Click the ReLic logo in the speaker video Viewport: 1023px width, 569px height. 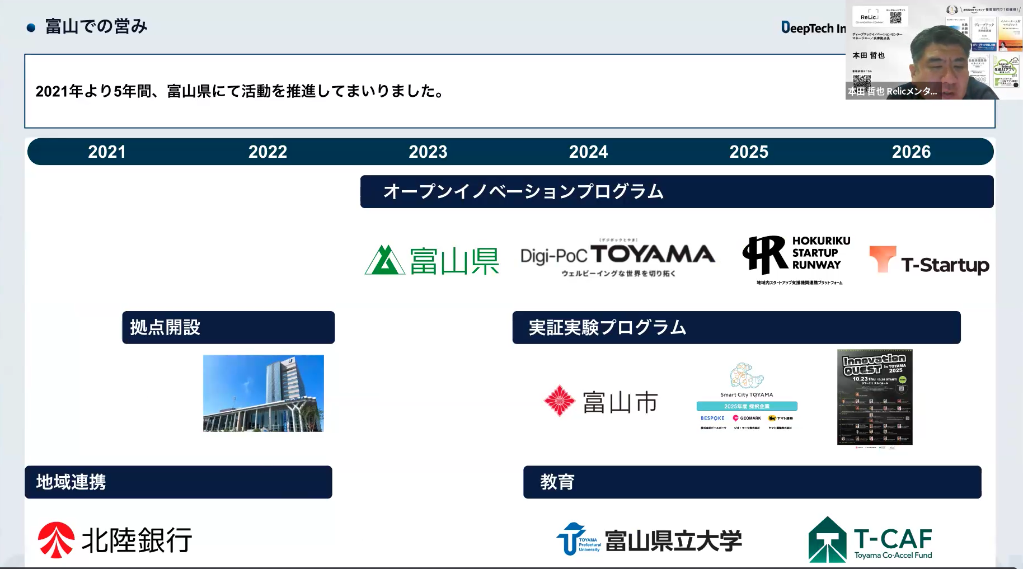[869, 17]
